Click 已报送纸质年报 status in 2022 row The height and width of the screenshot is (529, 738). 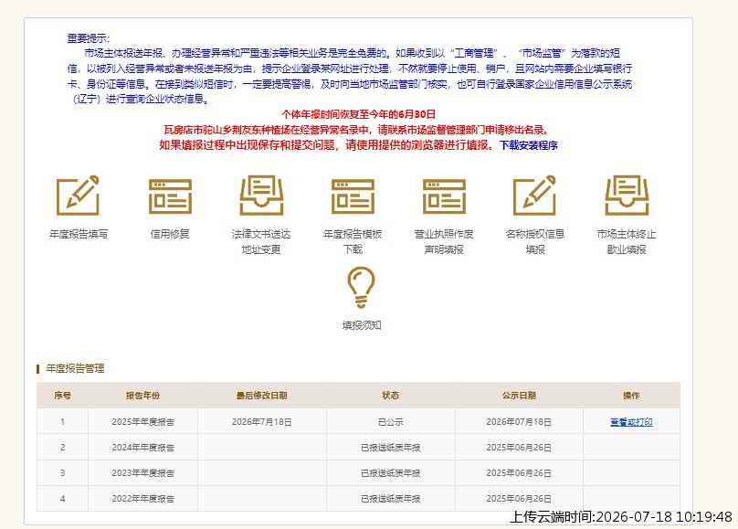click(391, 499)
